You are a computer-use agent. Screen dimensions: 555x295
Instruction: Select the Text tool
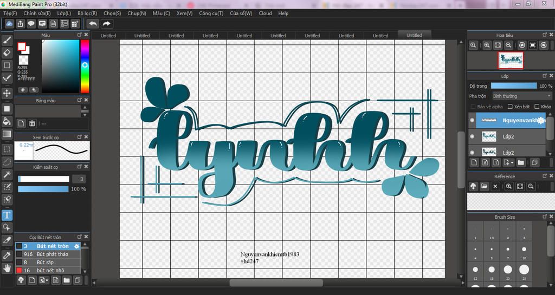tap(7, 215)
